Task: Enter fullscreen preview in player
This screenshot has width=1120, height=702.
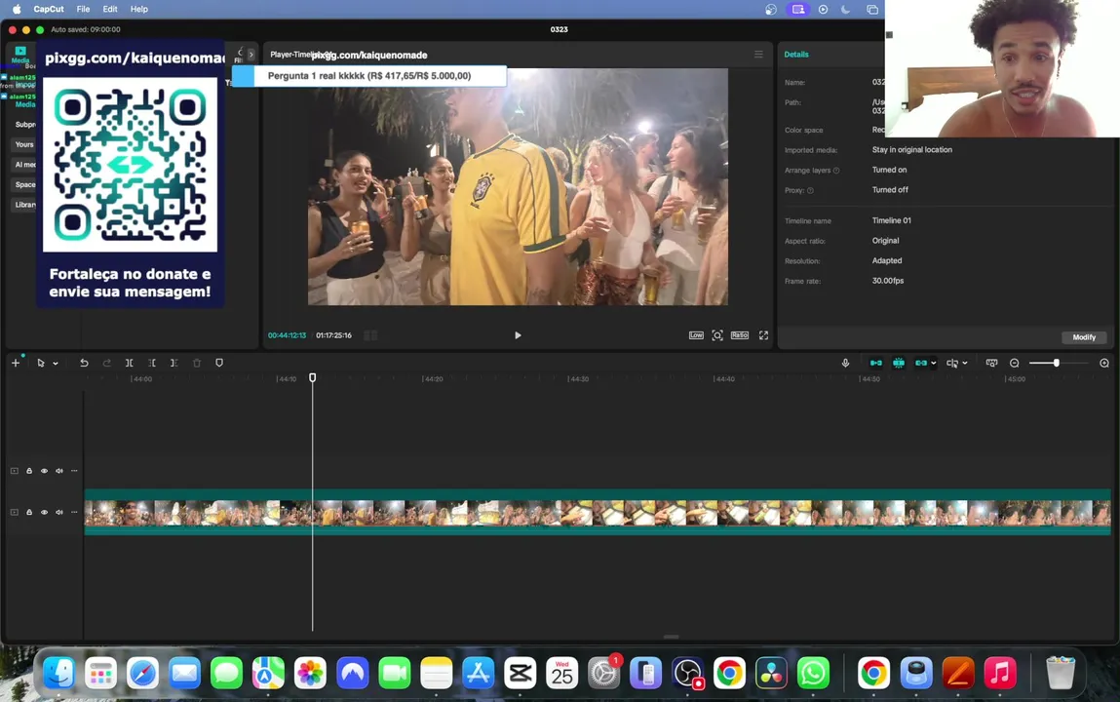Action: 763,335
